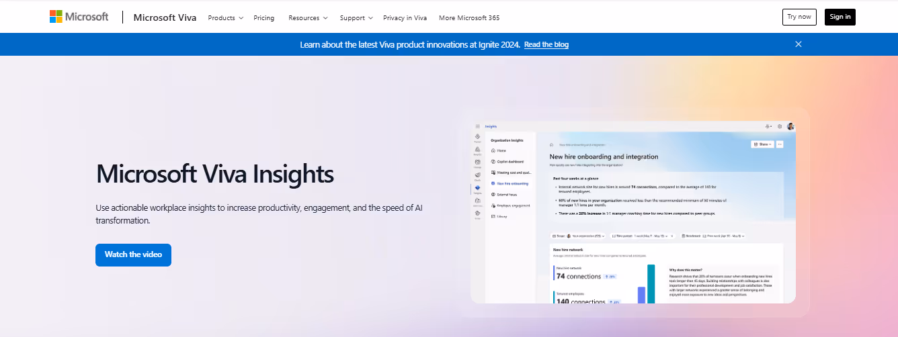Open the Microsoft Viva home link
This screenshot has height=337, width=898.
coord(165,17)
